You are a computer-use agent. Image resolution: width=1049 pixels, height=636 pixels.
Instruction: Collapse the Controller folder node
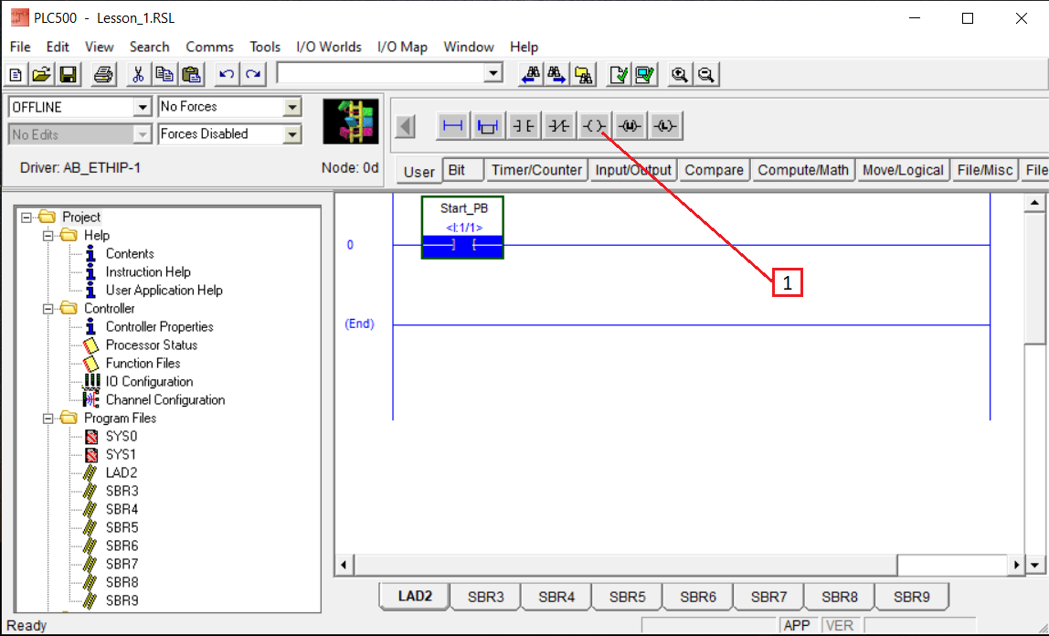click(x=48, y=308)
